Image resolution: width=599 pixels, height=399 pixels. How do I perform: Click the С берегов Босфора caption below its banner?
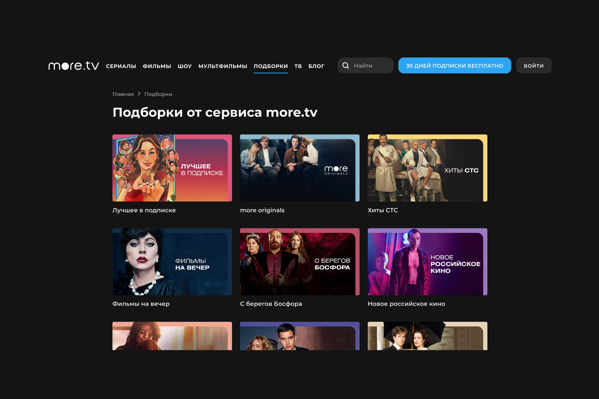click(271, 304)
